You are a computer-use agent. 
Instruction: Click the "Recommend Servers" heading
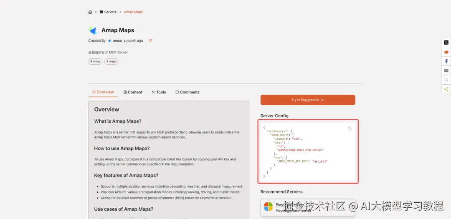[281, 192]
